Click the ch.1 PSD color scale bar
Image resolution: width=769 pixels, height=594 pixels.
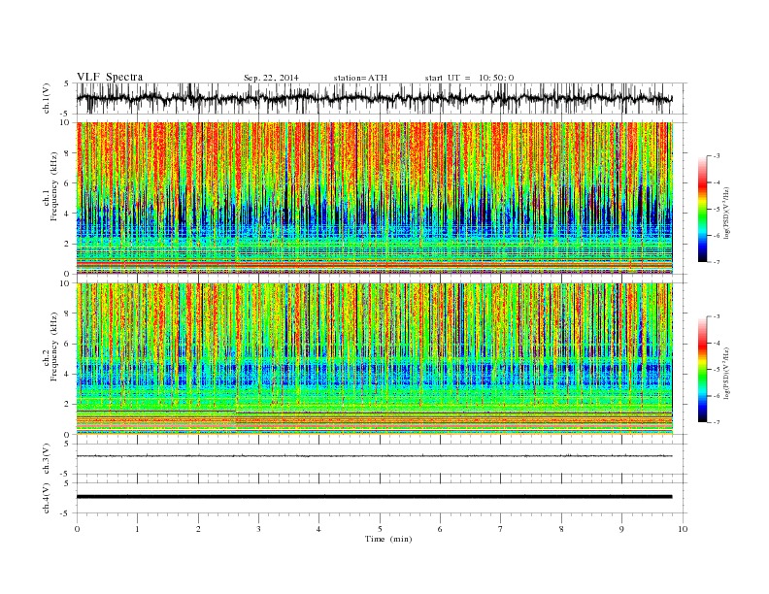coord(703,209)
